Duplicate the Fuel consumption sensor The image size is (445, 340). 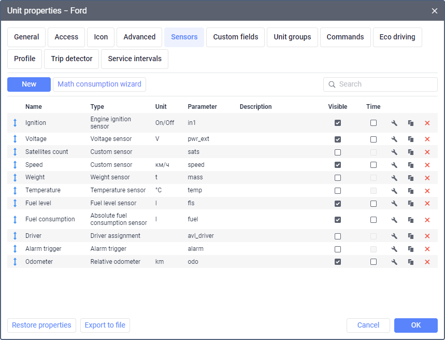coord(411,220)
